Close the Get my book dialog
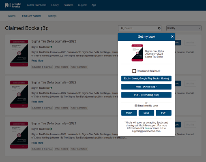The image size is (206, 162). (x=172, y=36)
